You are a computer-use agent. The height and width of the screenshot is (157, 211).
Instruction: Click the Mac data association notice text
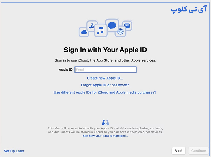(x=105, y=130)
